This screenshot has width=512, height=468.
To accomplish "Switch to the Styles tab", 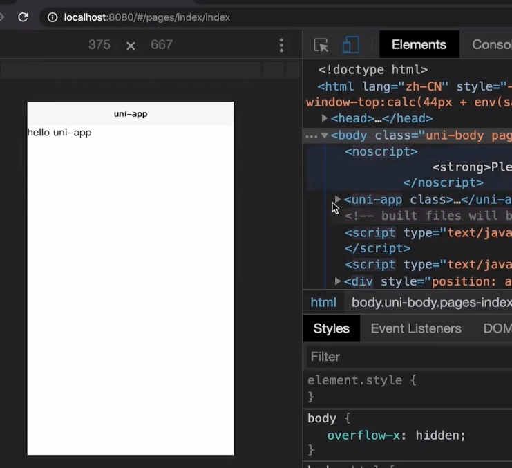I will click(x=332, y=328).
